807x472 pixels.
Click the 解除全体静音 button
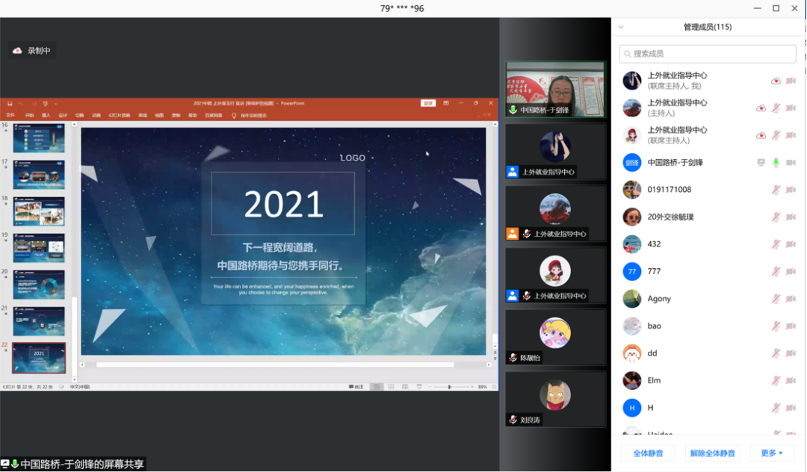pos(712,453)
